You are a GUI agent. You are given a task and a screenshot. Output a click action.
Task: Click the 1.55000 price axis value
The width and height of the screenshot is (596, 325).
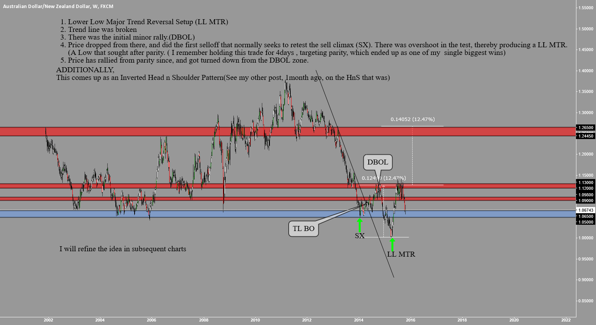click(586, 8)
